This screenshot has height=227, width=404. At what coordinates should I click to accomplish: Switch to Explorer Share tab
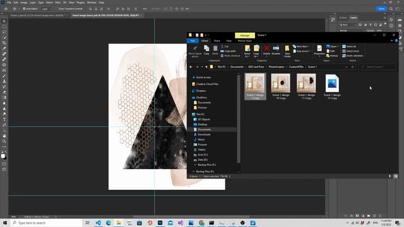click(x=217, y=40)
